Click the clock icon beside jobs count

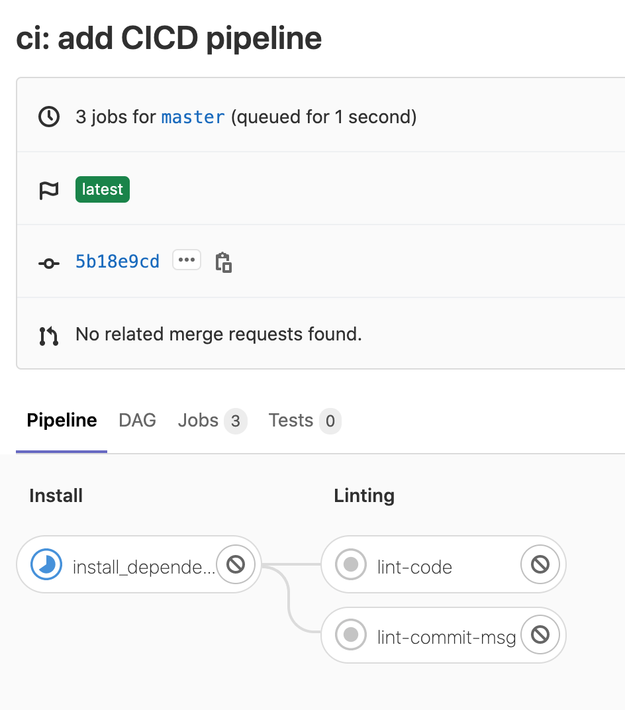49,117
